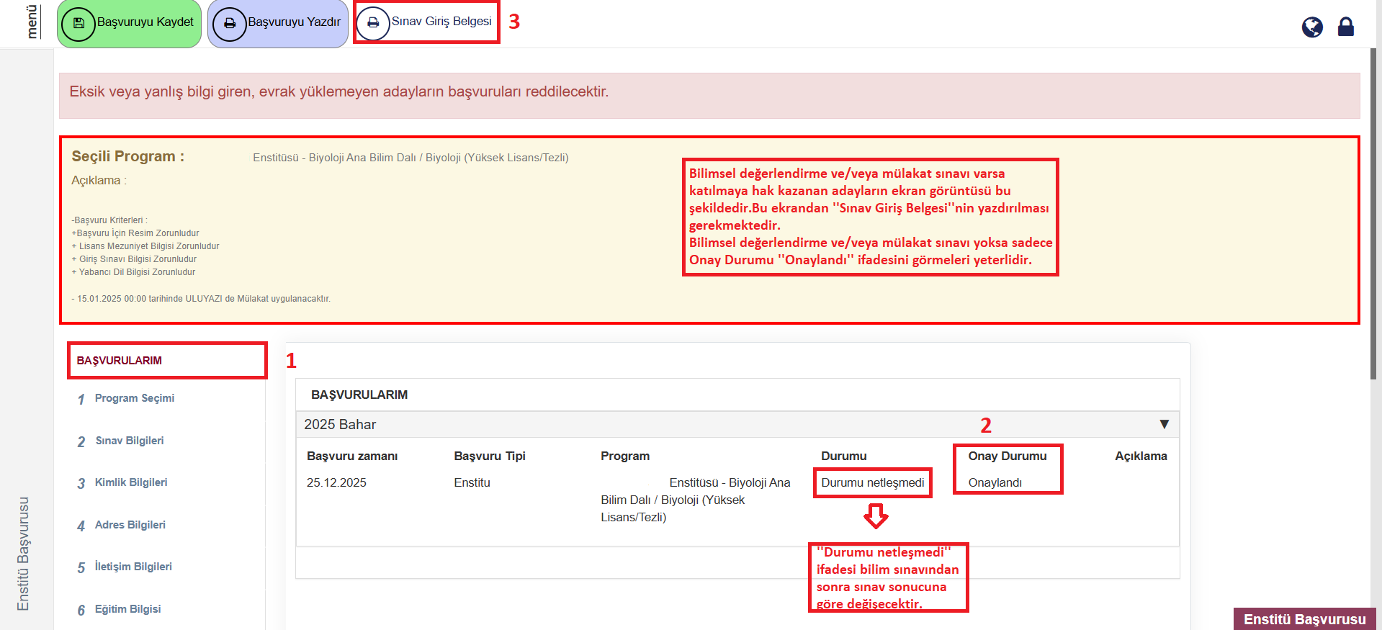
Task: Open the vertical menü toggle
Action: click(x=32, y=22)
